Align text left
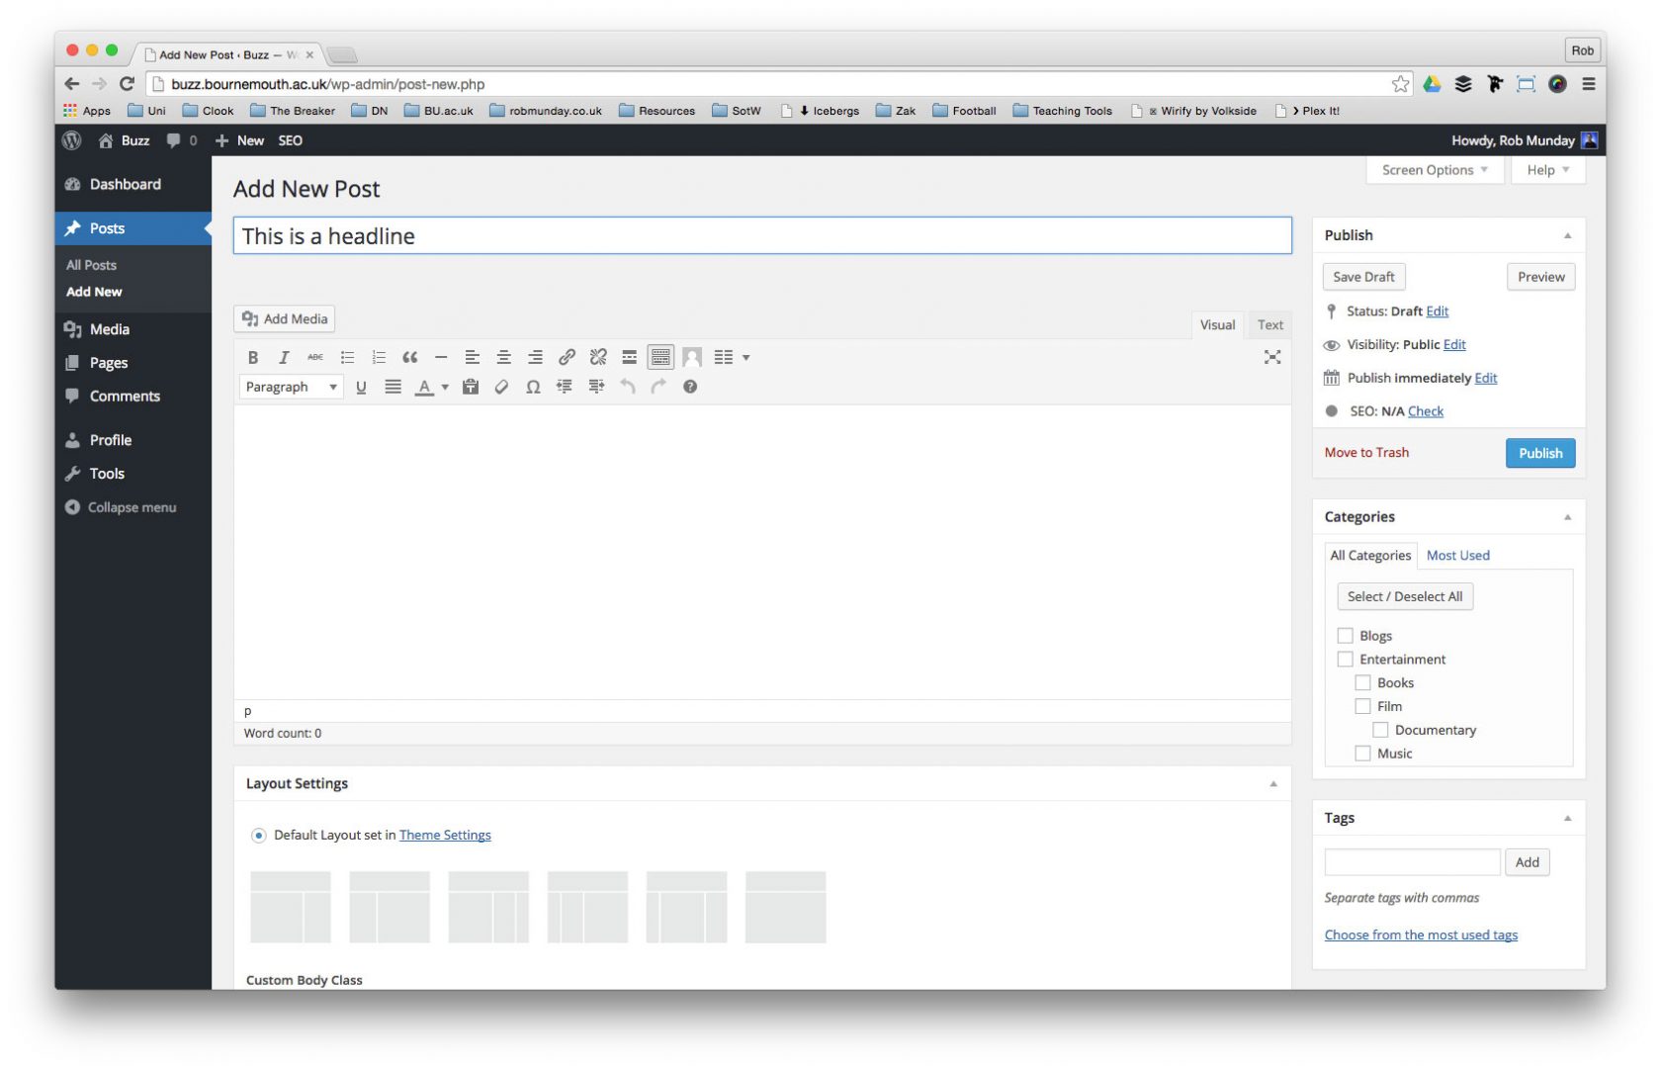Viewport: 1661px width, 1068px height. pyautogui.click(x=473, y=357)
